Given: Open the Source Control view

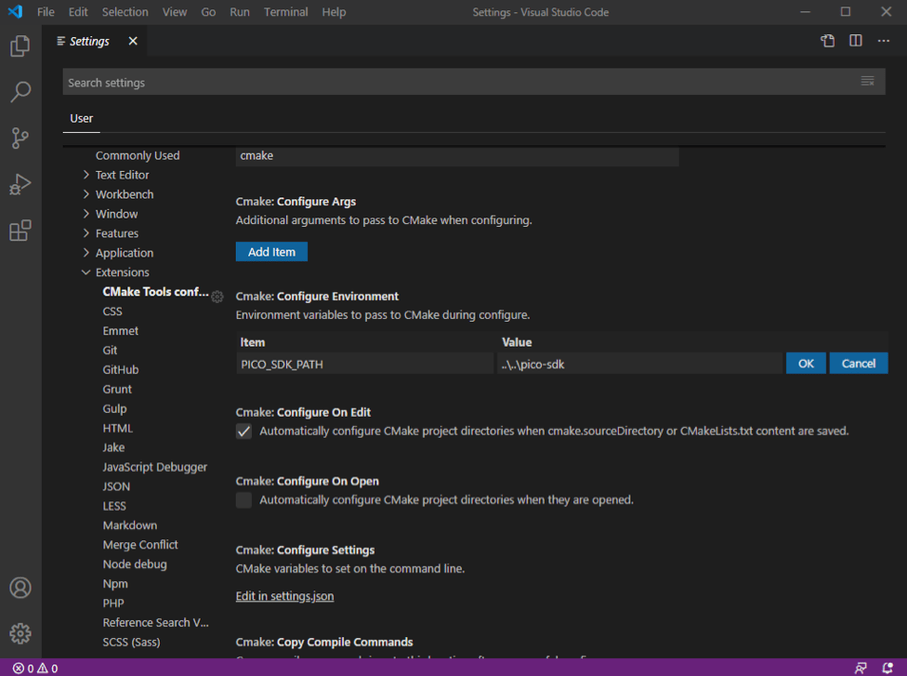Looking at the screenshot, I should point(20,138).
